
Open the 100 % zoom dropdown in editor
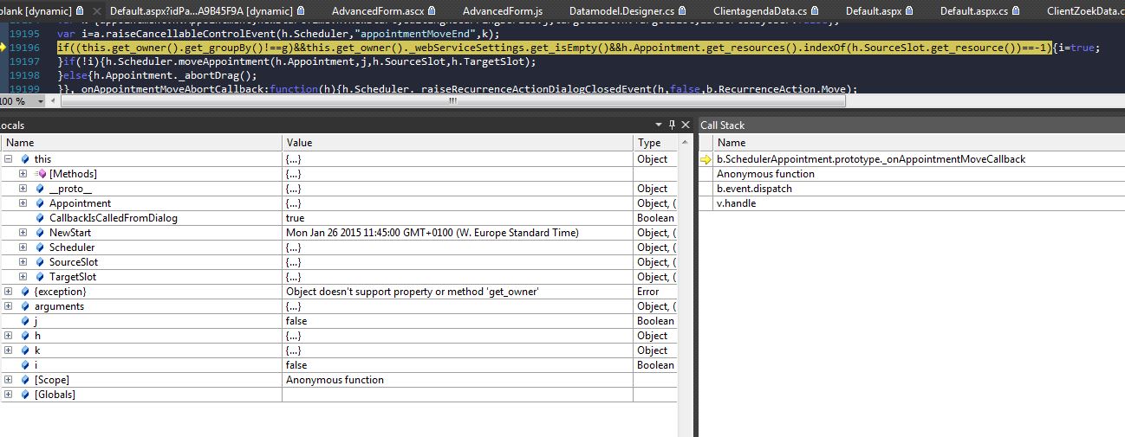point(42,101)
